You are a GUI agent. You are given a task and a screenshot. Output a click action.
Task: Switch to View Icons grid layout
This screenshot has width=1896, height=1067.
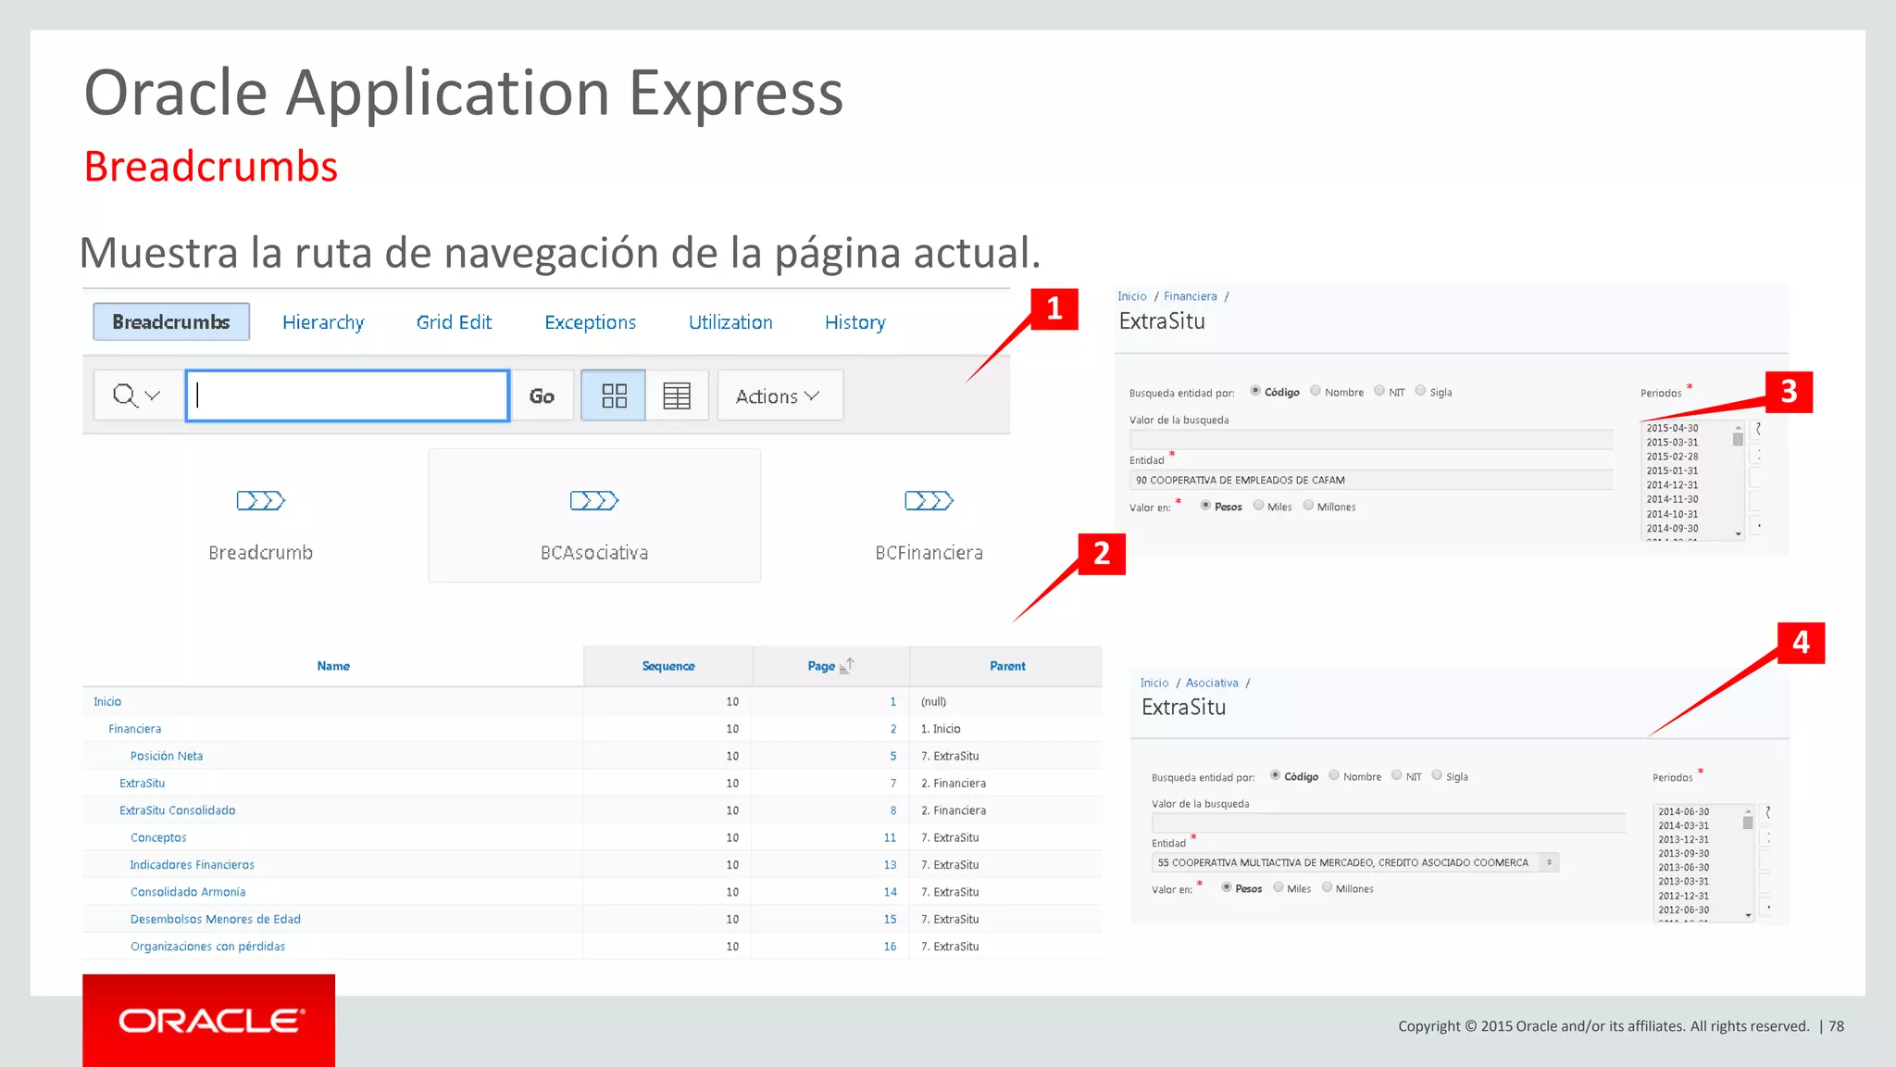point(614,395)
